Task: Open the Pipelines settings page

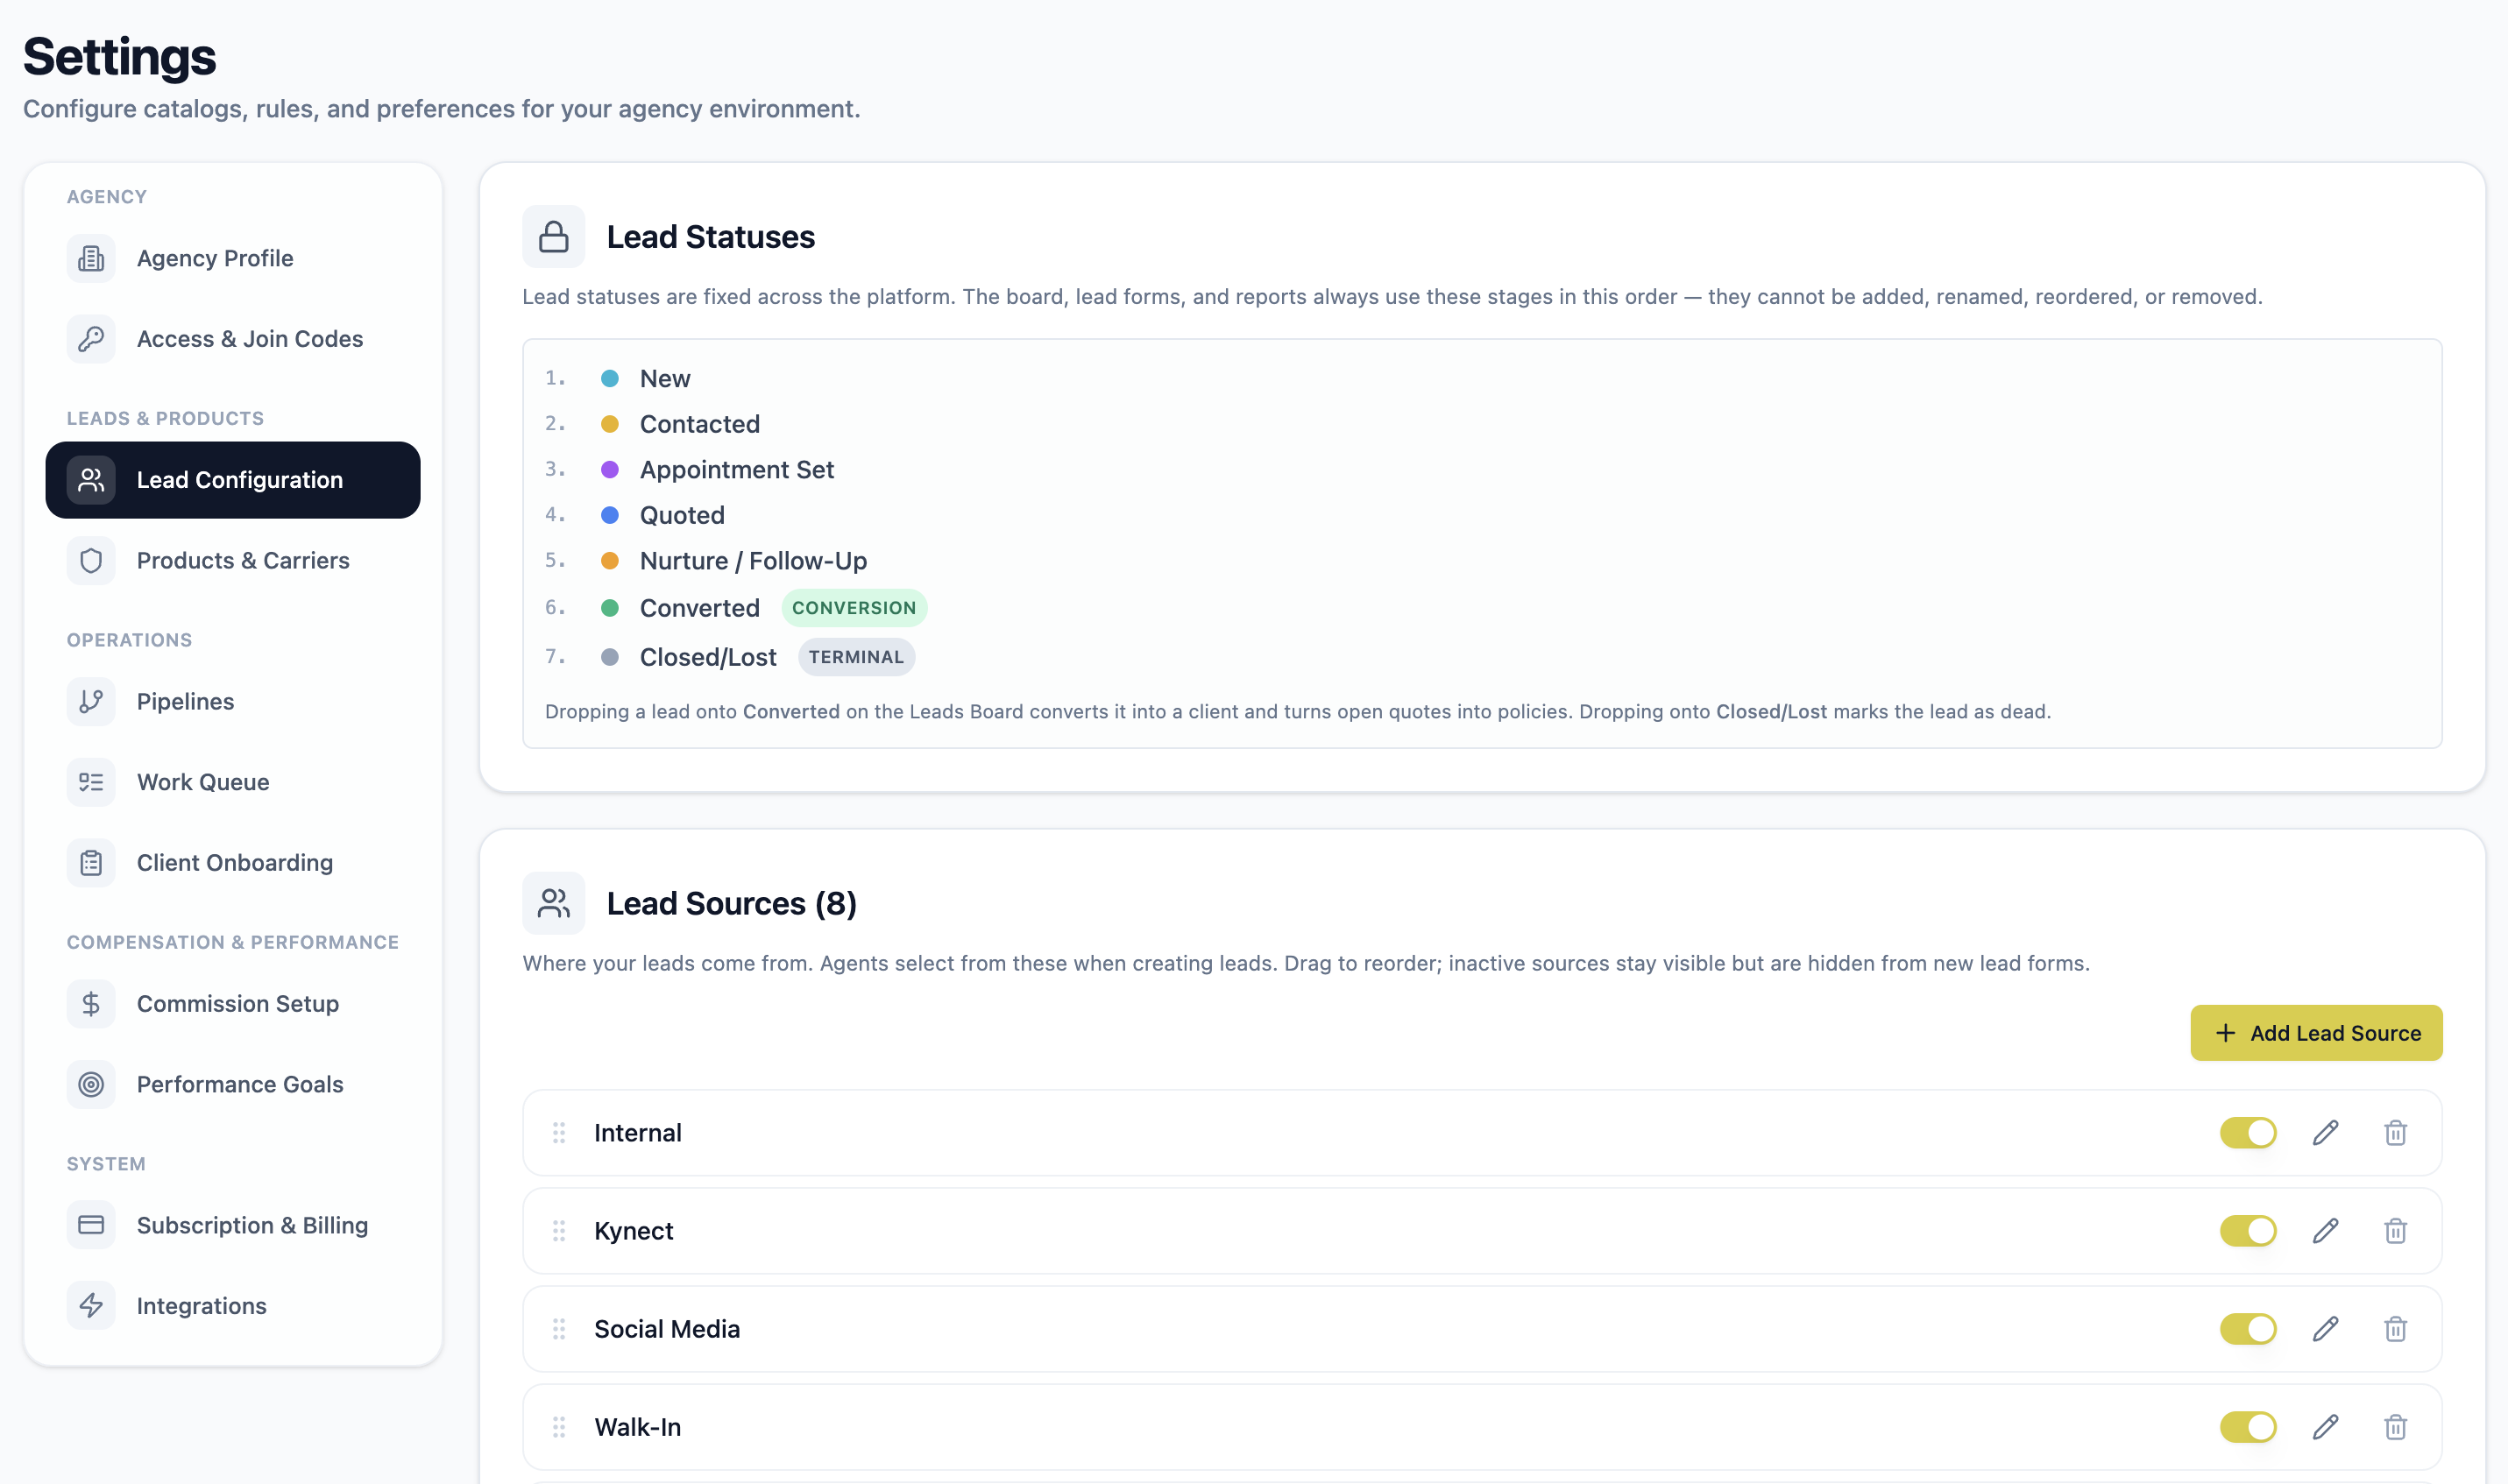Action: pyautogui.click(x=232, y=702)
